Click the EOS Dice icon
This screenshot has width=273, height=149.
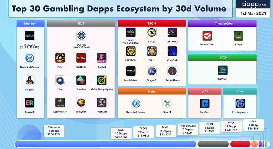coord(60,80)
